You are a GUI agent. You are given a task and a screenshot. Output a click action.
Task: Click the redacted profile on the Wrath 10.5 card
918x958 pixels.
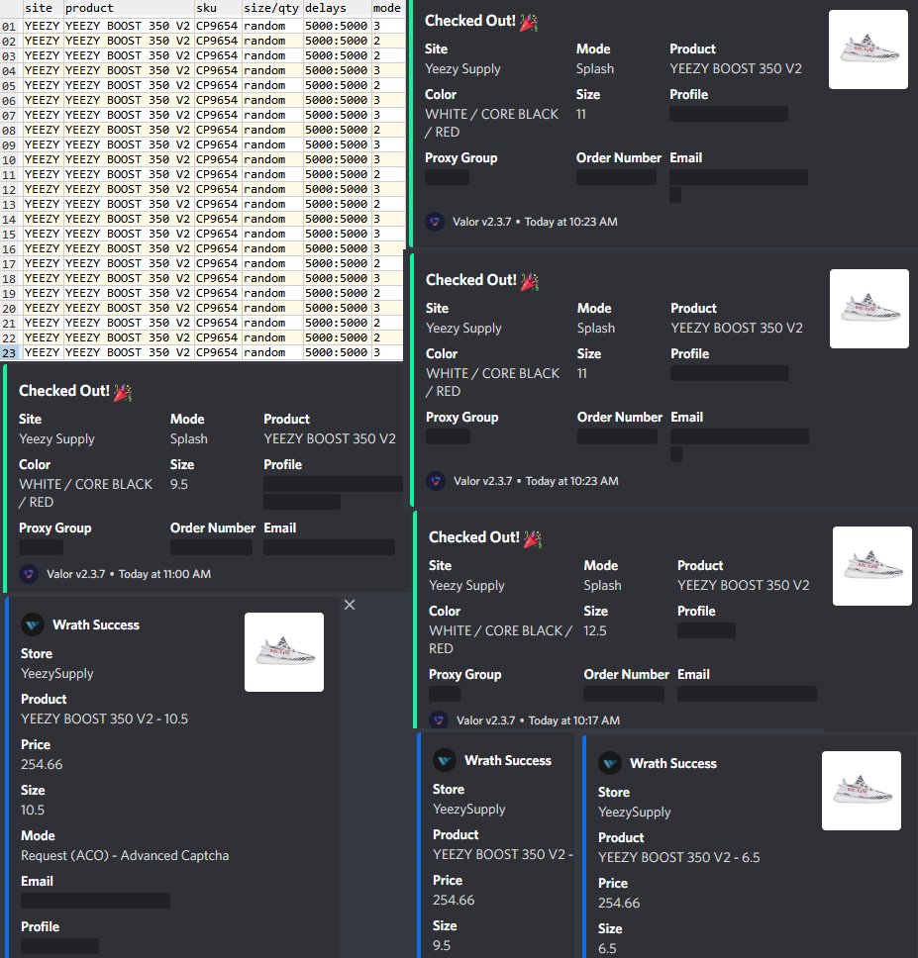59,946
